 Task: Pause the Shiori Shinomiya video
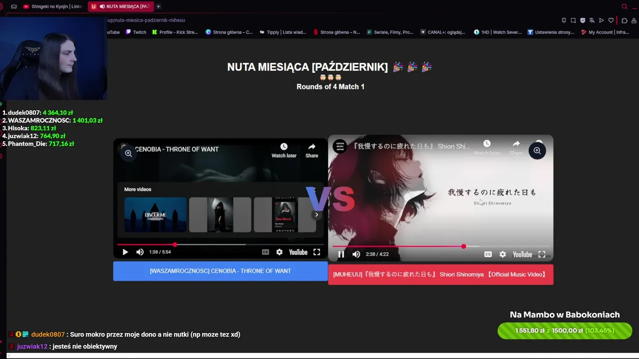(341, 254)
